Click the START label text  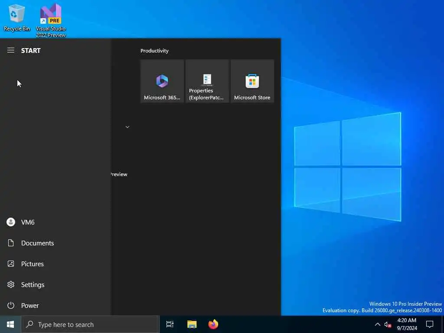click(31, 50)
